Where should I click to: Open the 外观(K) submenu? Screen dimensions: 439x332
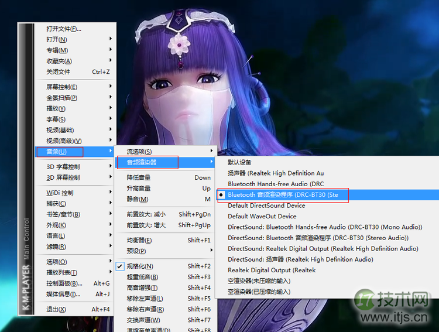pyautogui.click(x=75, y=225)
